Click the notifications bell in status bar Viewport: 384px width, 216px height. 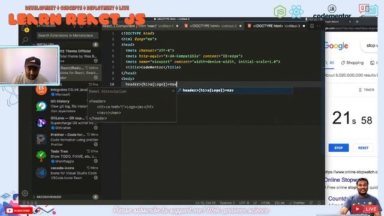point(319,203)
